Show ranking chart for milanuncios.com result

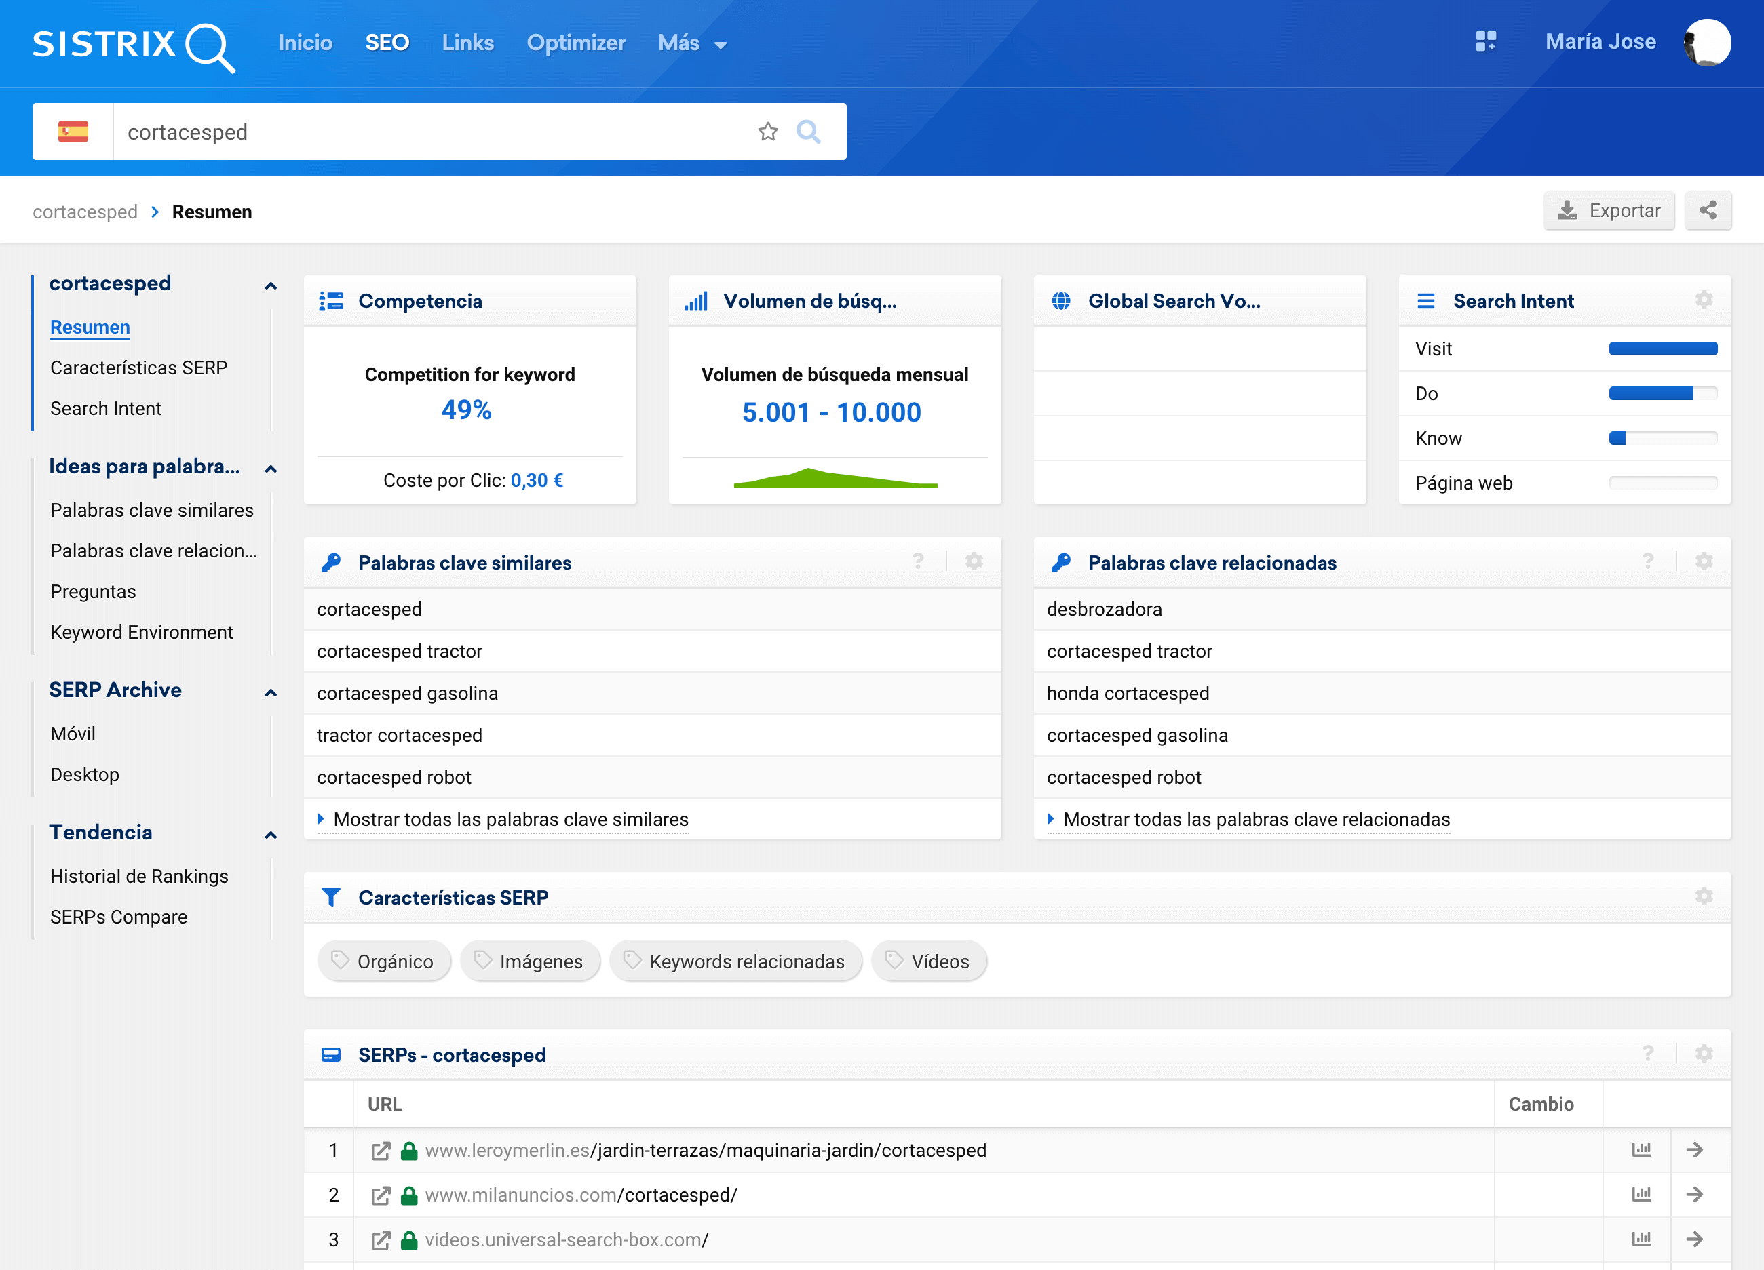point(1641,1195)
